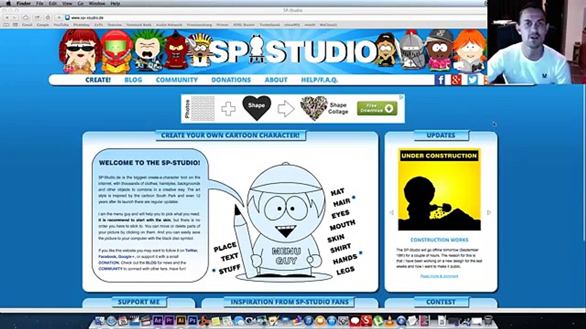Open iCloud tabs button in toolbar
The height and width of the screenshot is (329, 586).
click(26, 17)
